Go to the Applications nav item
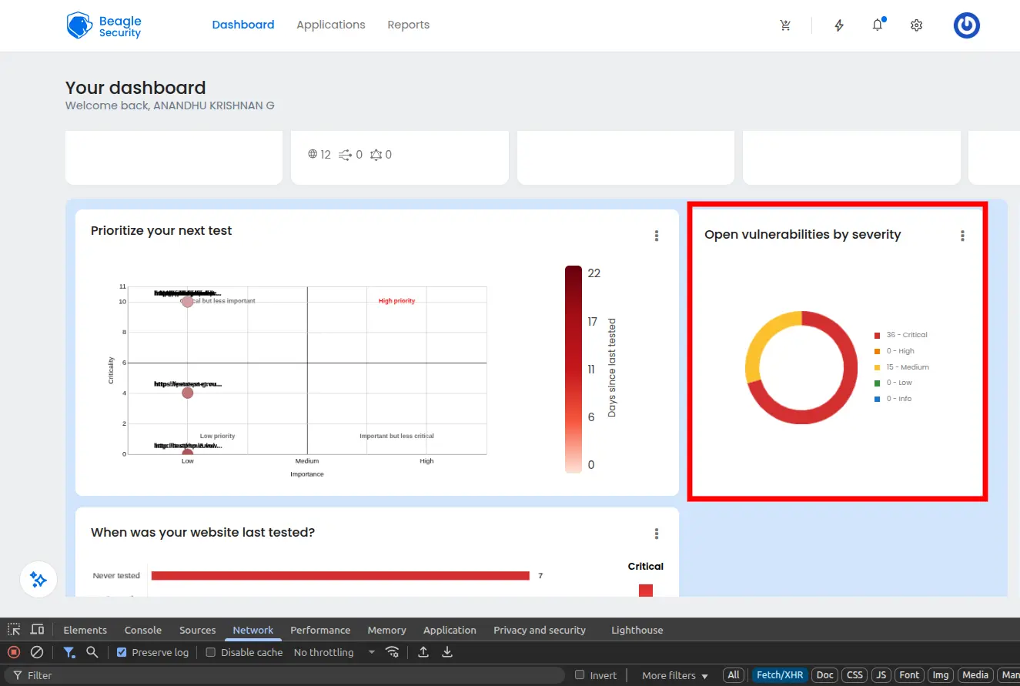The height and width of the screenshot is (686, 1020). tap(331, 25)
